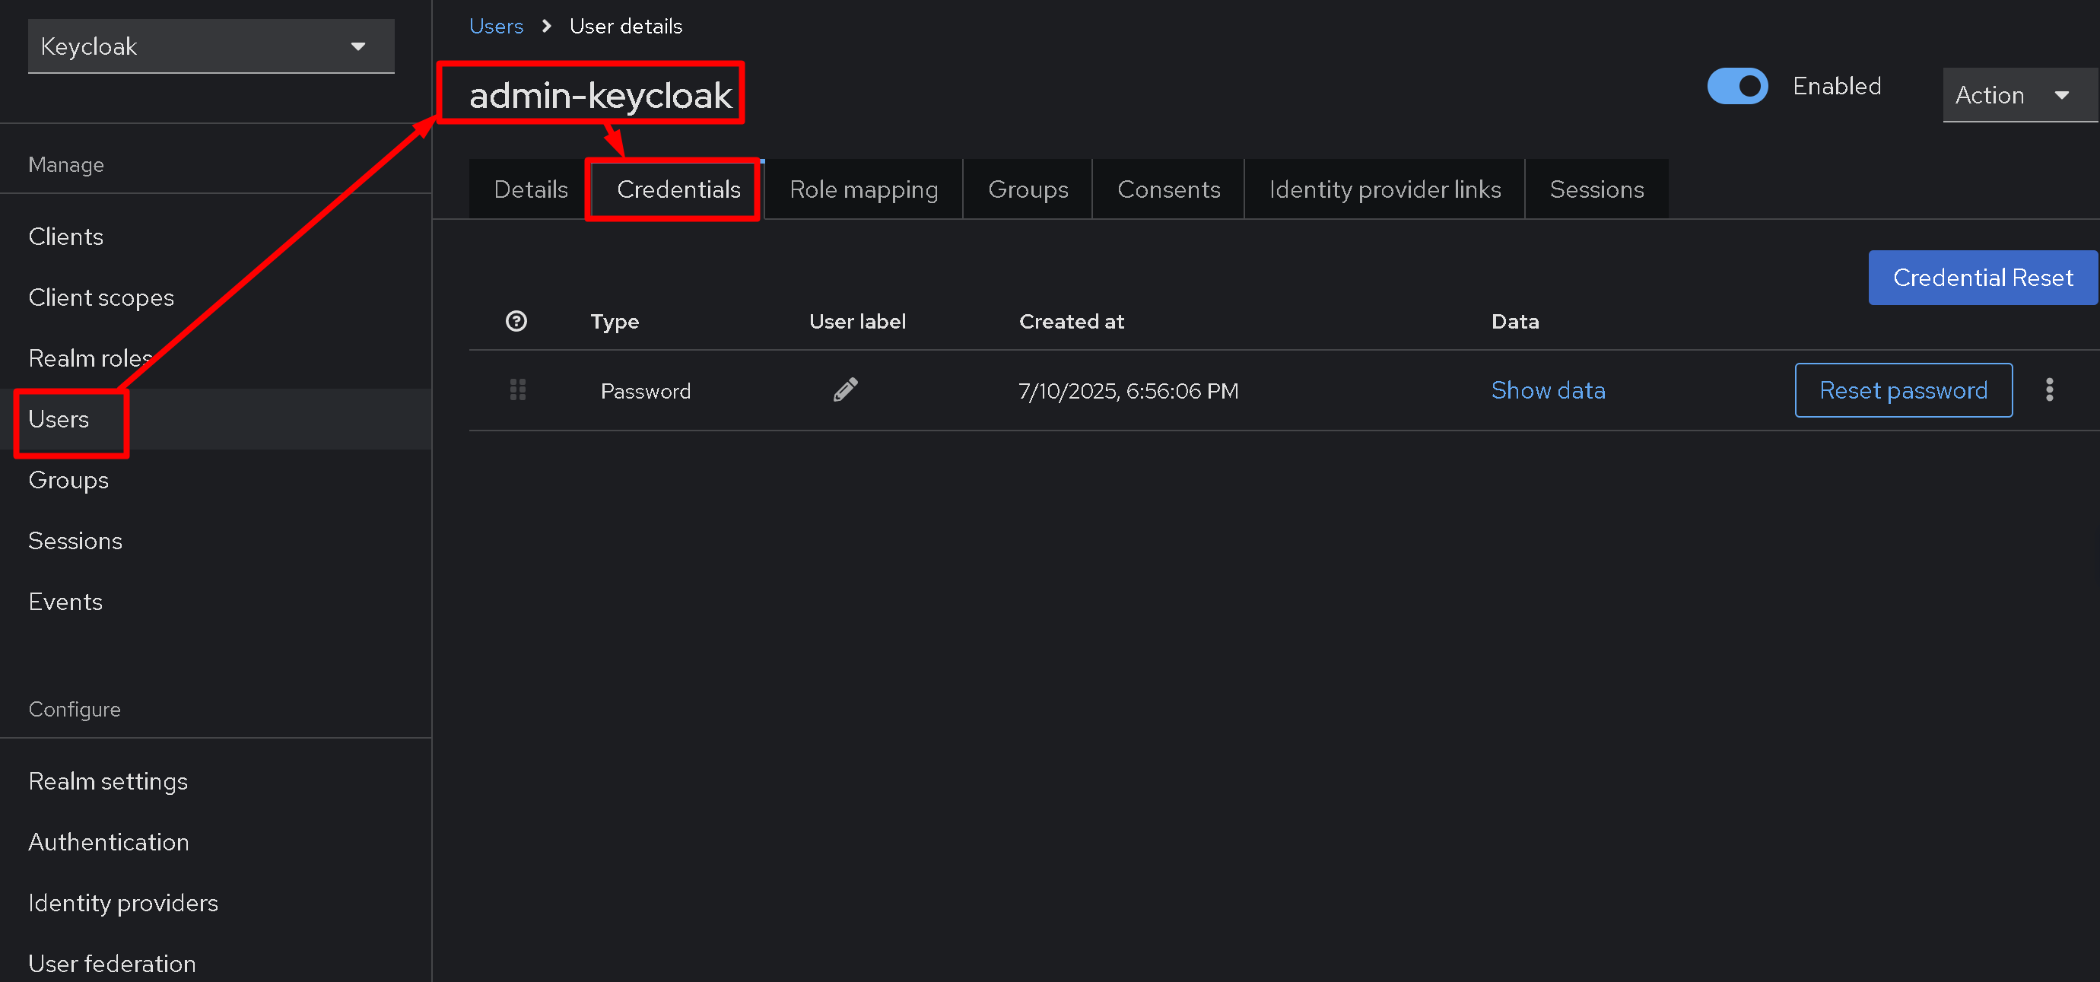Viewport: 2100px width, 982px height.
Task: Click the Show data link
Action: click(x=1548, y=391)
